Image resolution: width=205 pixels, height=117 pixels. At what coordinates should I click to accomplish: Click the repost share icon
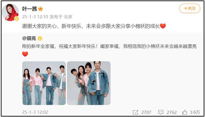[136, 112]
